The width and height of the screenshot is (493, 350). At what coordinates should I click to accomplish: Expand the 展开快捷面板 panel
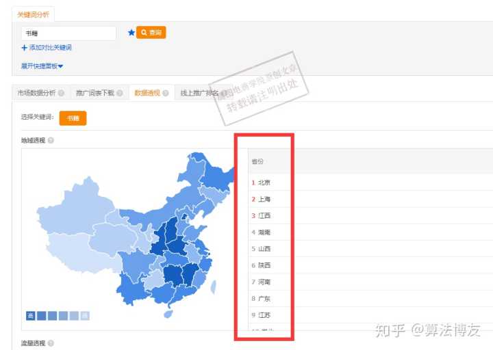[42, 66]
